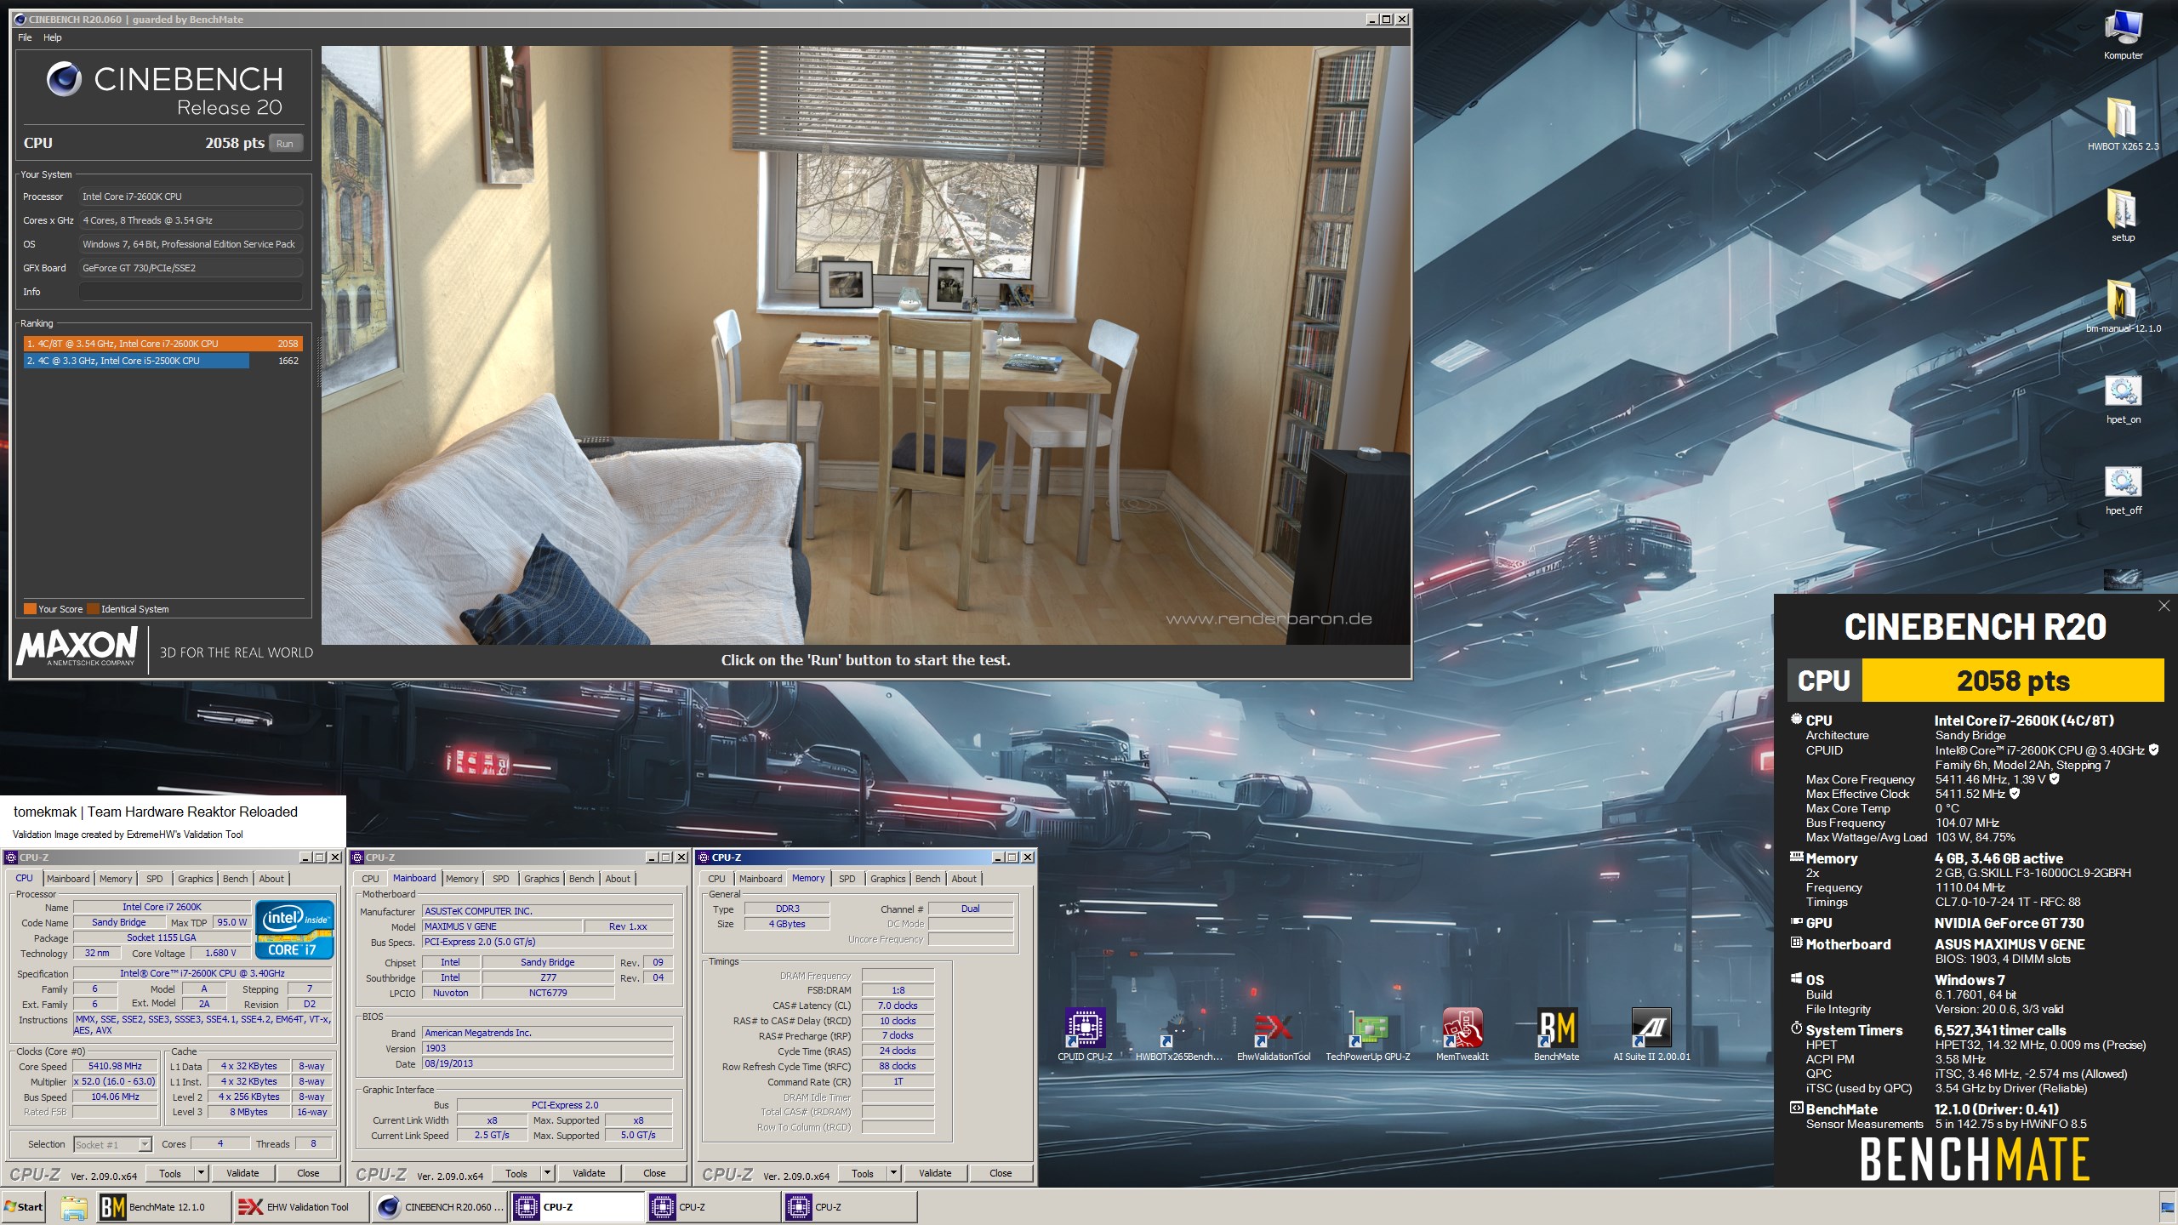Screen dimensions: 2178x1225
Task: Close the BenchMate Cinebench R20 overlay panel
Action: [2164, 606]
